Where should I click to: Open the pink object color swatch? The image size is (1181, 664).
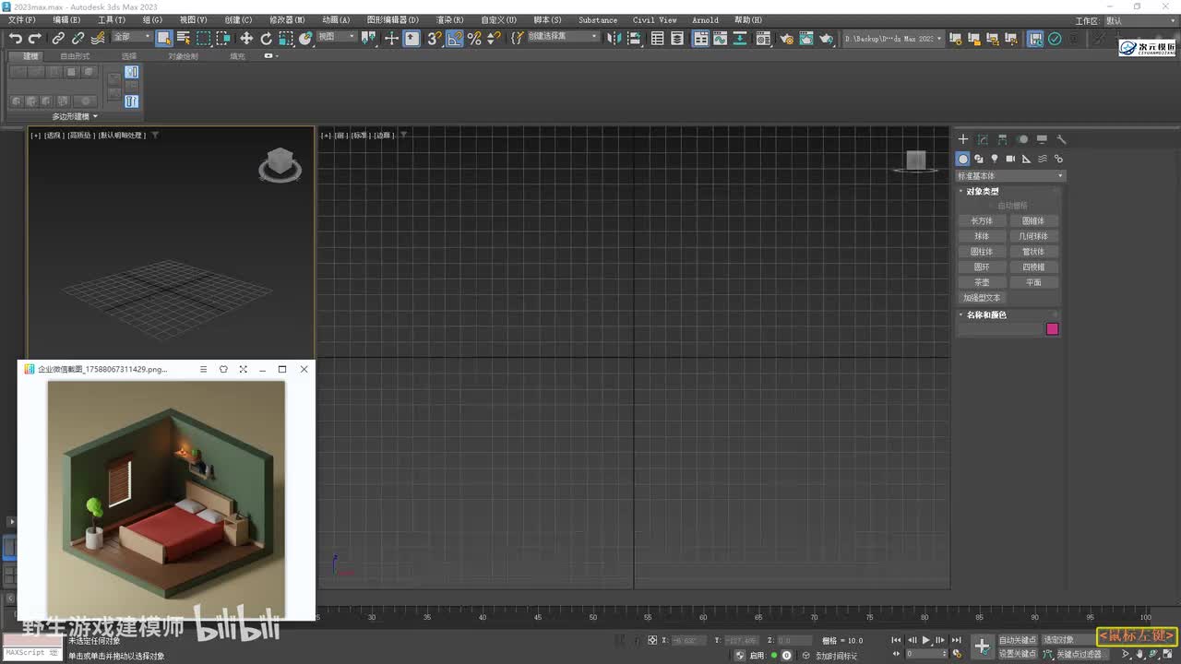click(x=1052, y=329)
